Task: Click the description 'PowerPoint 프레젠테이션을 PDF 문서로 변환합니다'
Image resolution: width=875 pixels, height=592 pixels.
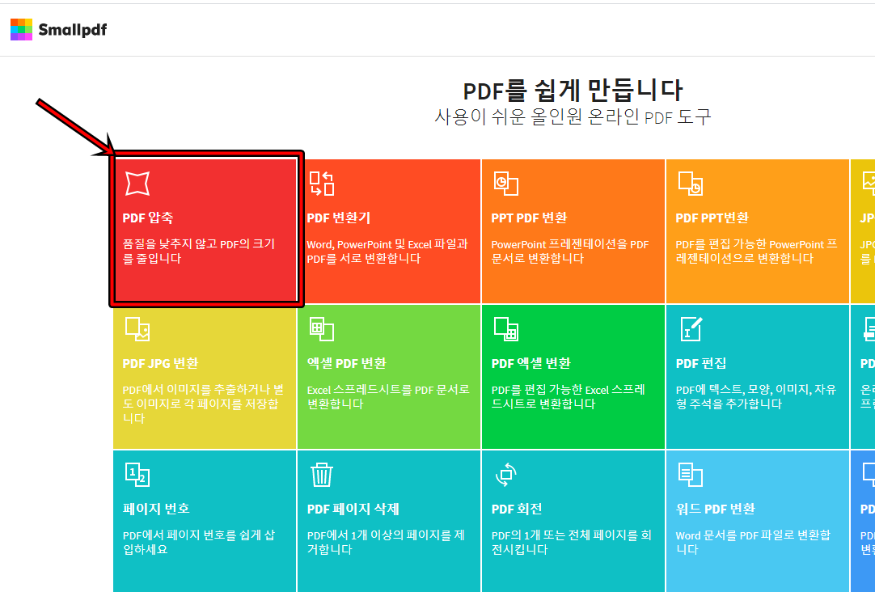Action: click(570, 251)
